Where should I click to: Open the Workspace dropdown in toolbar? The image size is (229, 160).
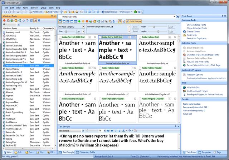(126, 12)
